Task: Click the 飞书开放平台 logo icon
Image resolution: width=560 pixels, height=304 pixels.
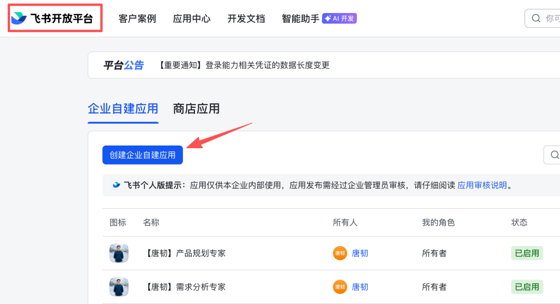Action: [19, 18]
